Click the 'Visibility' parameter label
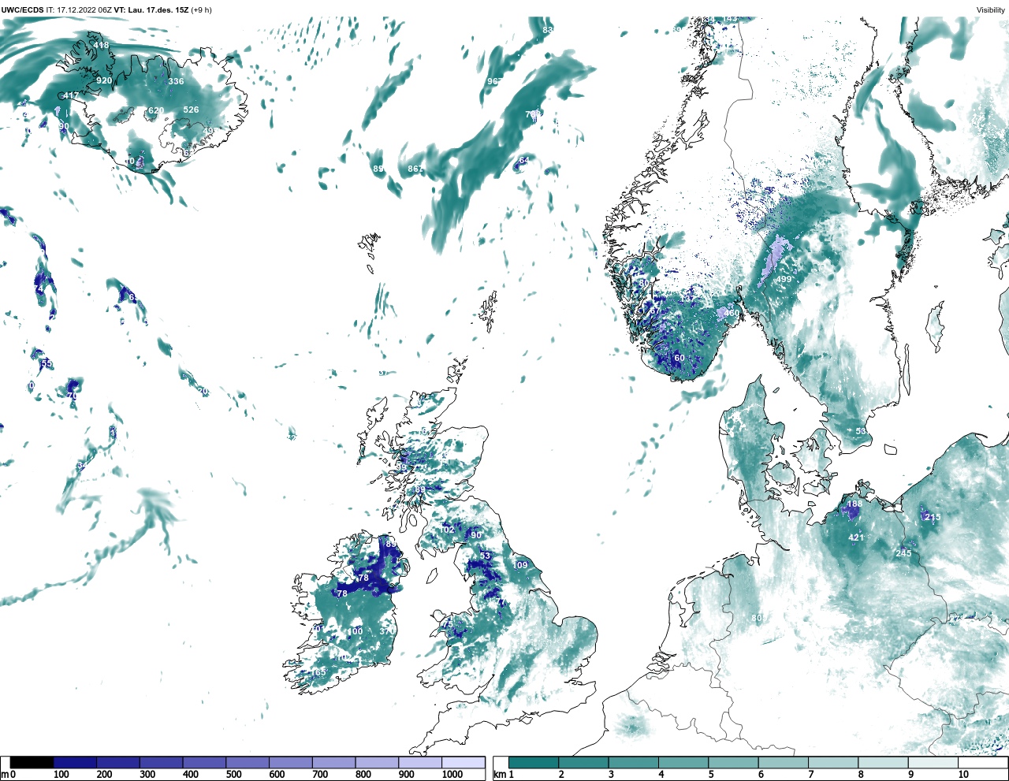This screenshot has height=781, width=1009. (990, 10)
